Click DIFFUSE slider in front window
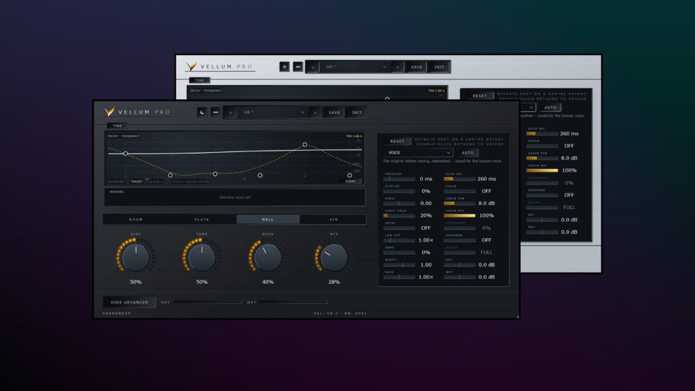The width and height of the screenshot is (695, 391). tap(399, 191)
